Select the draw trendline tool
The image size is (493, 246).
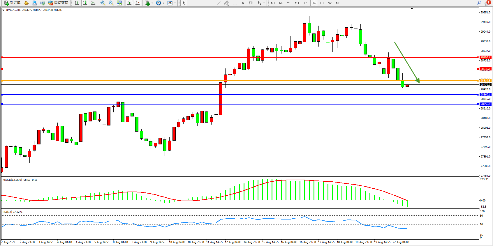pyautogui.click(x=219, y=3)
